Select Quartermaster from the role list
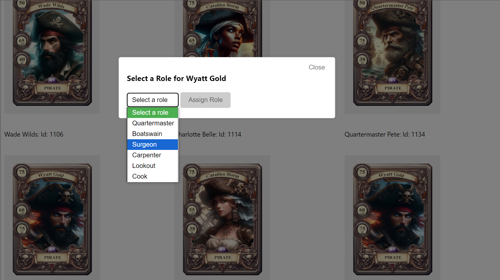The image size is (500, 280). 152,123
